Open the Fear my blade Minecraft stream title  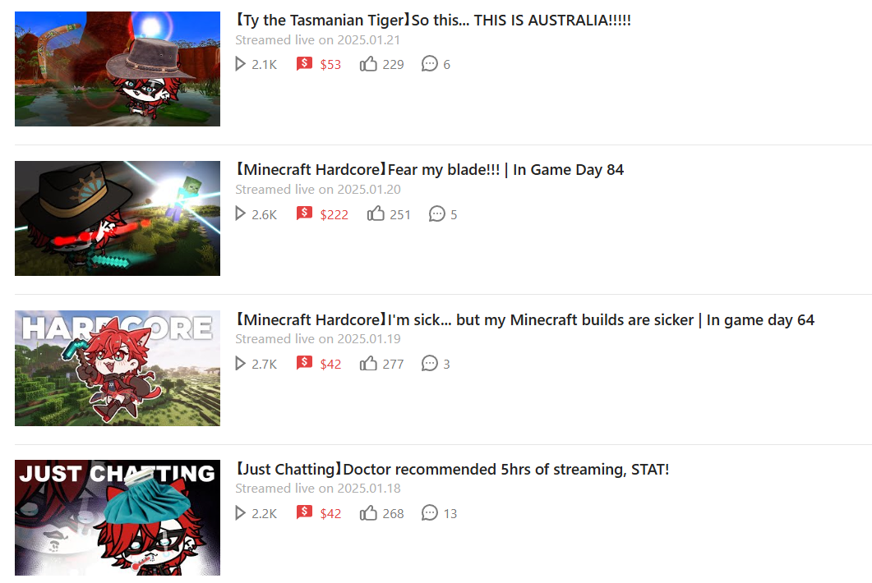click(x=429, y=169)
